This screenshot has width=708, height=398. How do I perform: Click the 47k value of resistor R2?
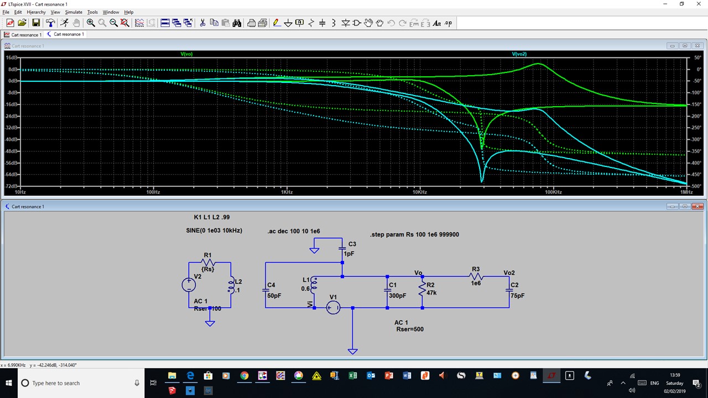coord(431,292)
